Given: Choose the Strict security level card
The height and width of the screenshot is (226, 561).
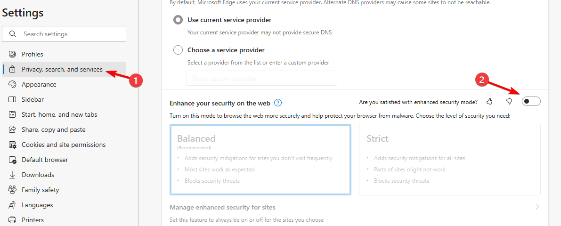Looking at the screenshot, I should [x=450, y=160].
